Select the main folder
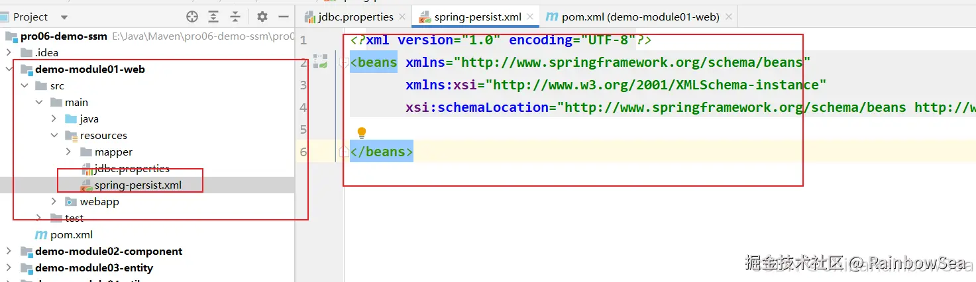Viewport: 976px width, 282px height. (x=76, y=103)
